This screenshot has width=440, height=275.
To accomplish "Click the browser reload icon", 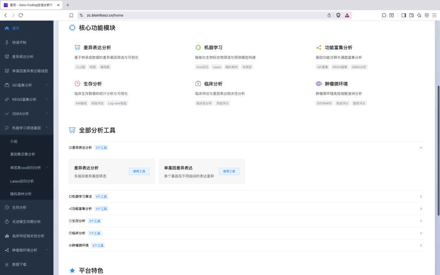I will pos(21,15).
